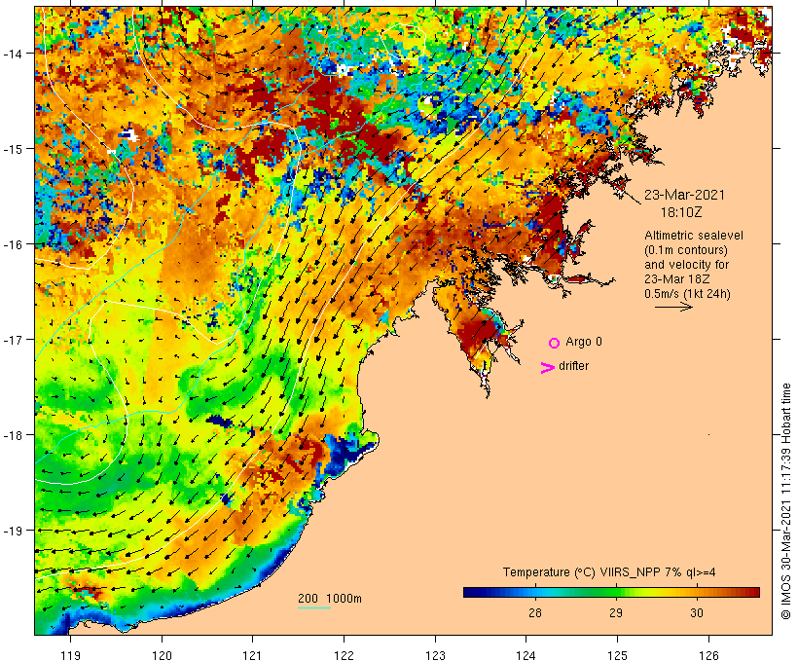
Task: Click the magenta drifter arrow legend symbol
Action: [548, 368]
